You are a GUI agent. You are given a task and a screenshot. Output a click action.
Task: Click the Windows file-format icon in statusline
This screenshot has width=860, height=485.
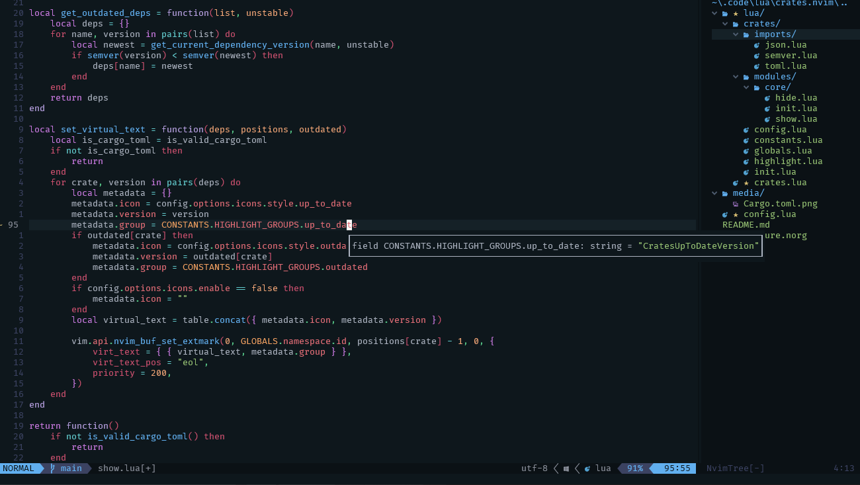tap(566, 468)
